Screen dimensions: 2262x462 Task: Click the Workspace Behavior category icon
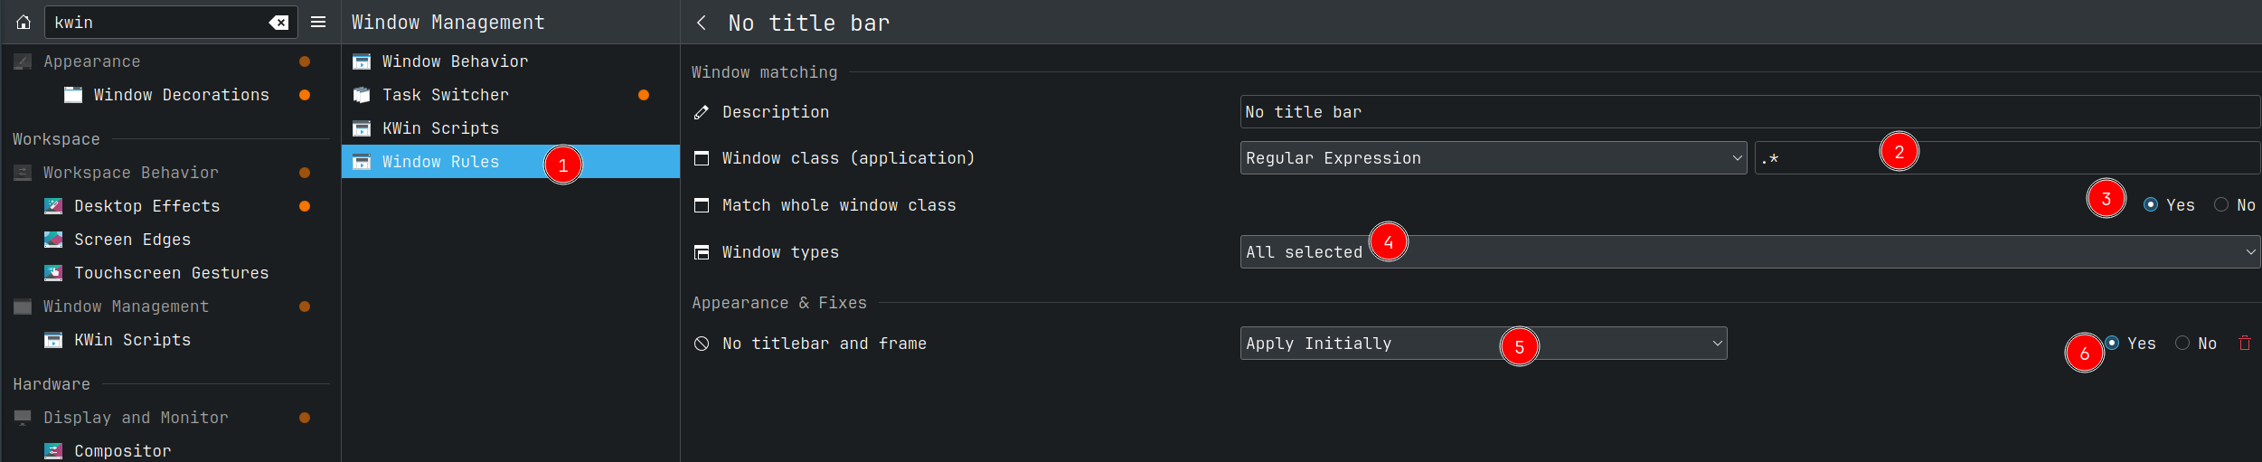click(23, 173)
